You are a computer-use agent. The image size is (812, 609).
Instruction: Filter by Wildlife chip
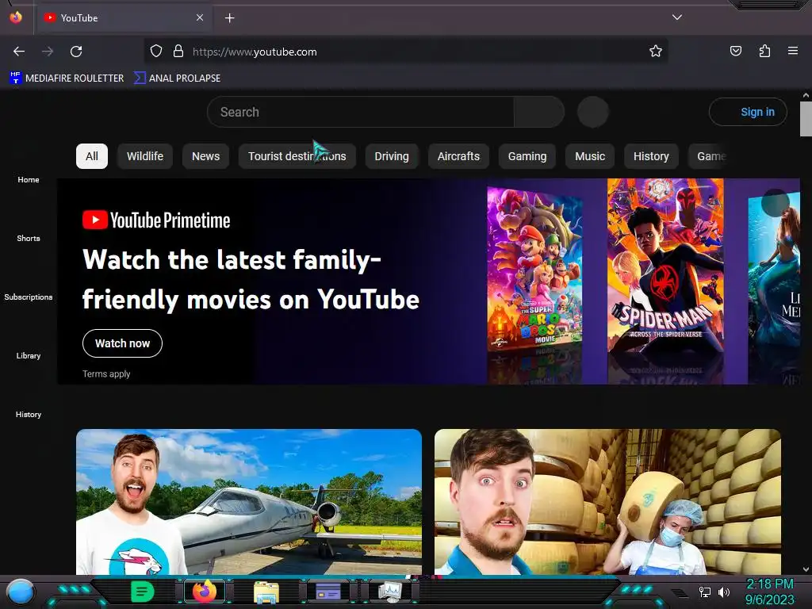[145, 156]
